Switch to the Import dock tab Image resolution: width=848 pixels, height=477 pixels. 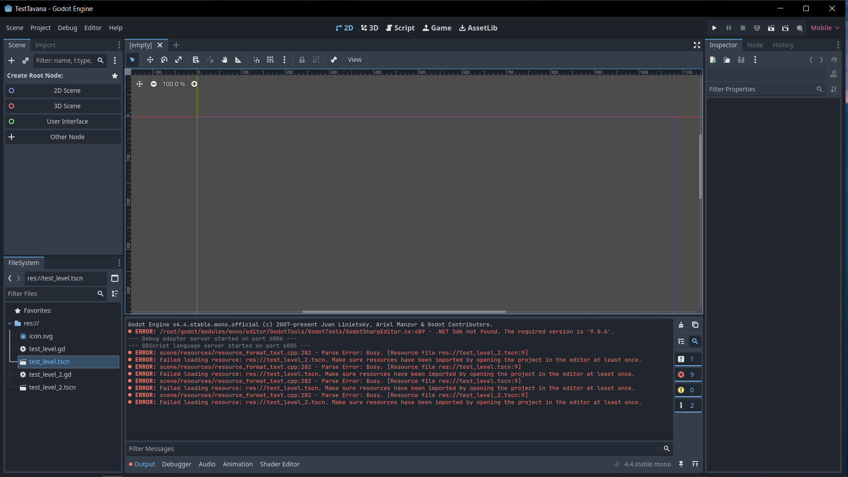coord(45,45)
